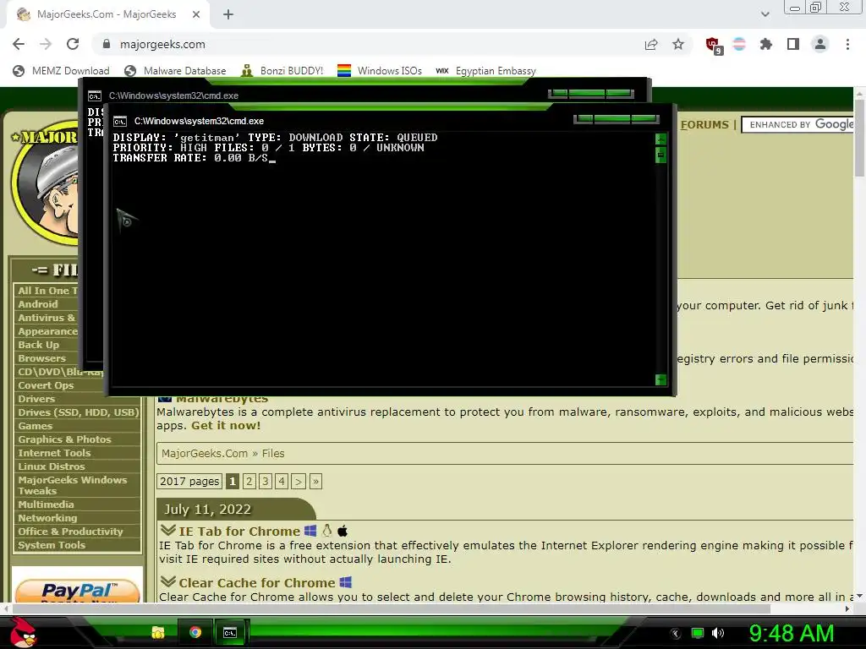Expand IE Tab for Chrome chevron
Image resolution: width=866 pixels, height=649 pixels.
[168, 531]
